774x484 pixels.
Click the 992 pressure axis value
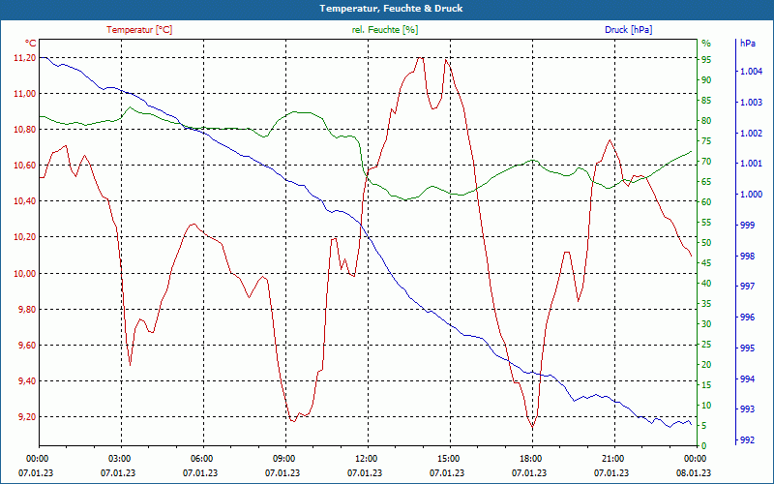point(748,440)
